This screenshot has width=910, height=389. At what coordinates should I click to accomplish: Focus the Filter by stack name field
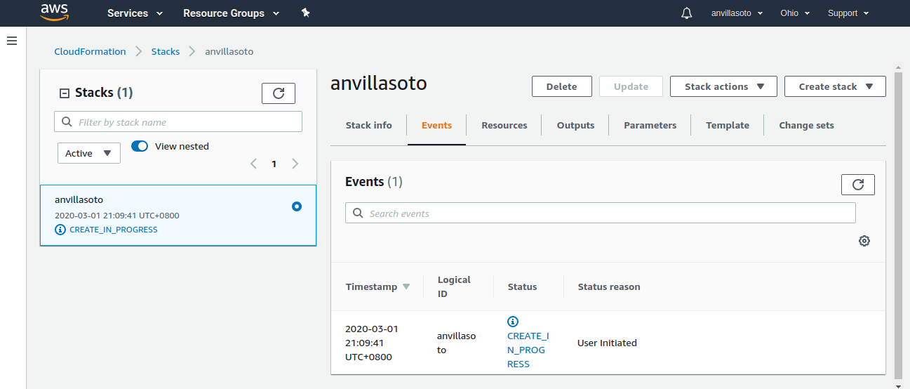[178, 121]
